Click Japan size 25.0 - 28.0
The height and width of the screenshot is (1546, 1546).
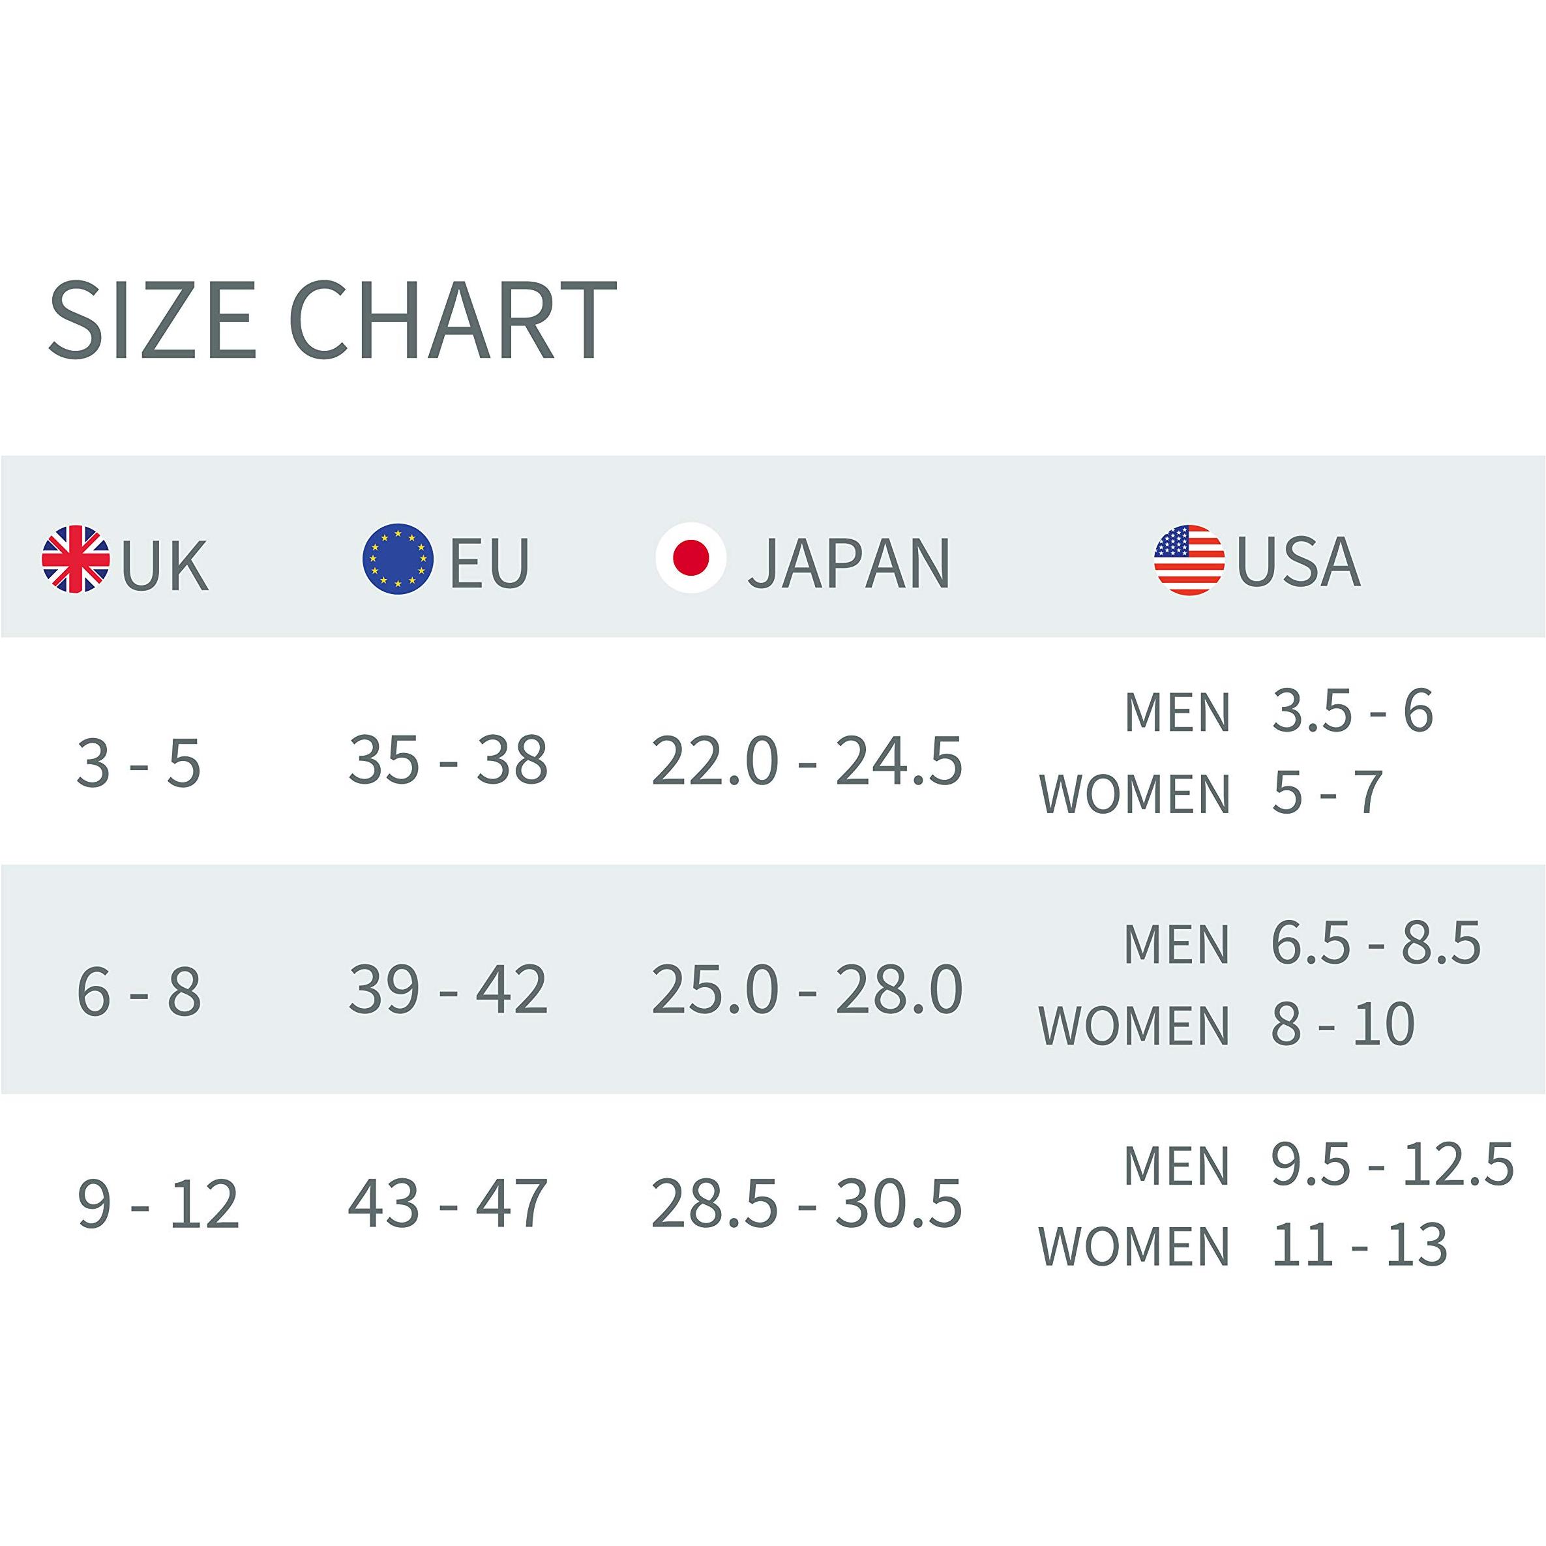click(x=807, y=990)
